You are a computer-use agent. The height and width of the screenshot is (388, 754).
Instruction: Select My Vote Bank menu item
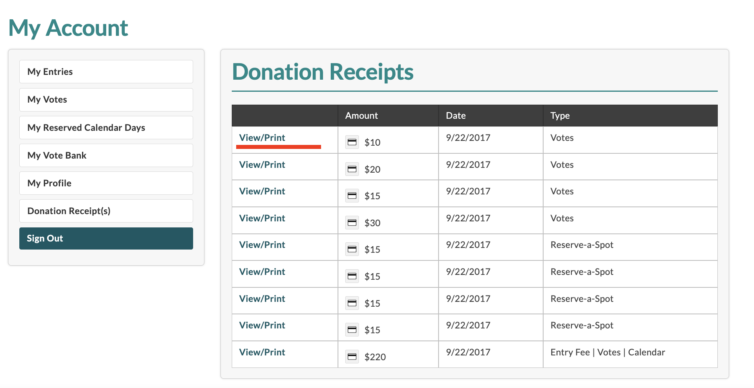point(106,155)
